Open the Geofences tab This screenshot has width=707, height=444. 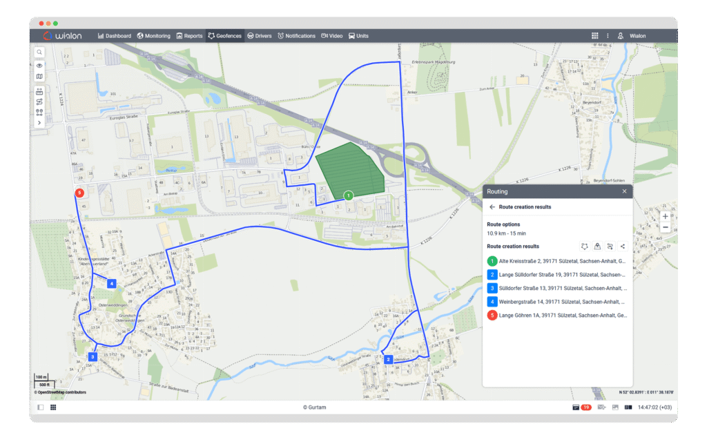click(225, 36)
